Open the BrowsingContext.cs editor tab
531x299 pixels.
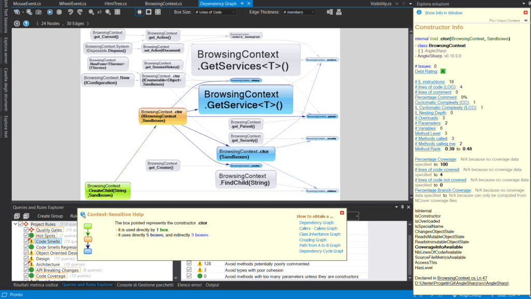point(165,3)
